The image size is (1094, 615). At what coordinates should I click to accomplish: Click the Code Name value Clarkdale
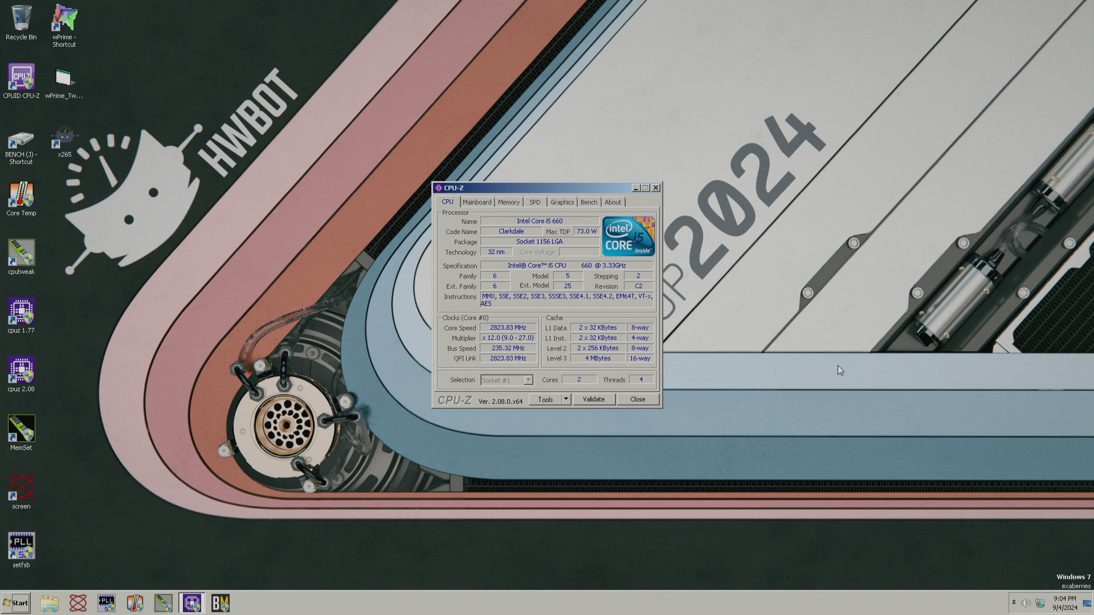pos(511,231)
